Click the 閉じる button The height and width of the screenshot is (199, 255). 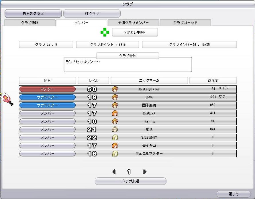coord(233,194)
